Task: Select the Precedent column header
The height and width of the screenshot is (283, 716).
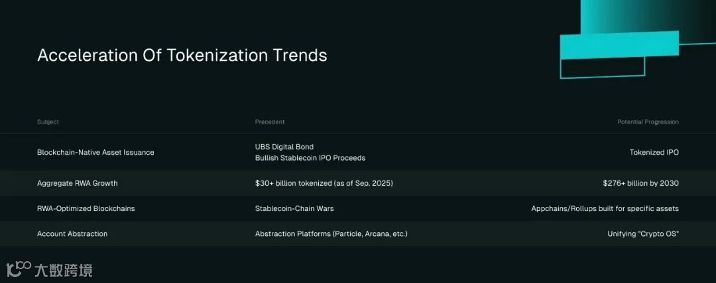Action: point(270,122)
